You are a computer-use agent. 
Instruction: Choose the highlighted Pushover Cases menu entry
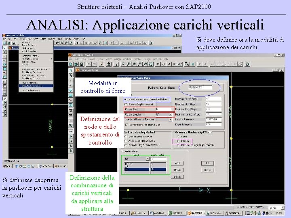click(36, 86)
